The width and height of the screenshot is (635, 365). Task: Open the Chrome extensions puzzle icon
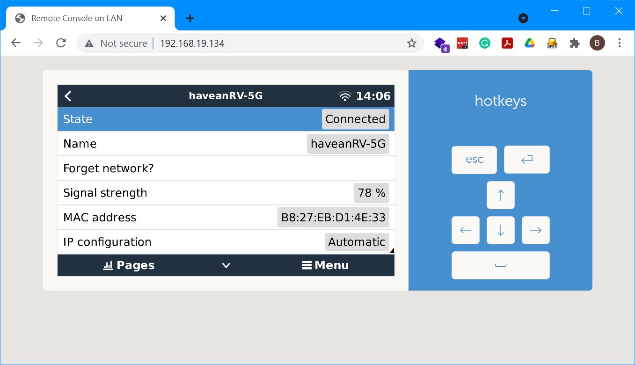click(x=575, y=44)
